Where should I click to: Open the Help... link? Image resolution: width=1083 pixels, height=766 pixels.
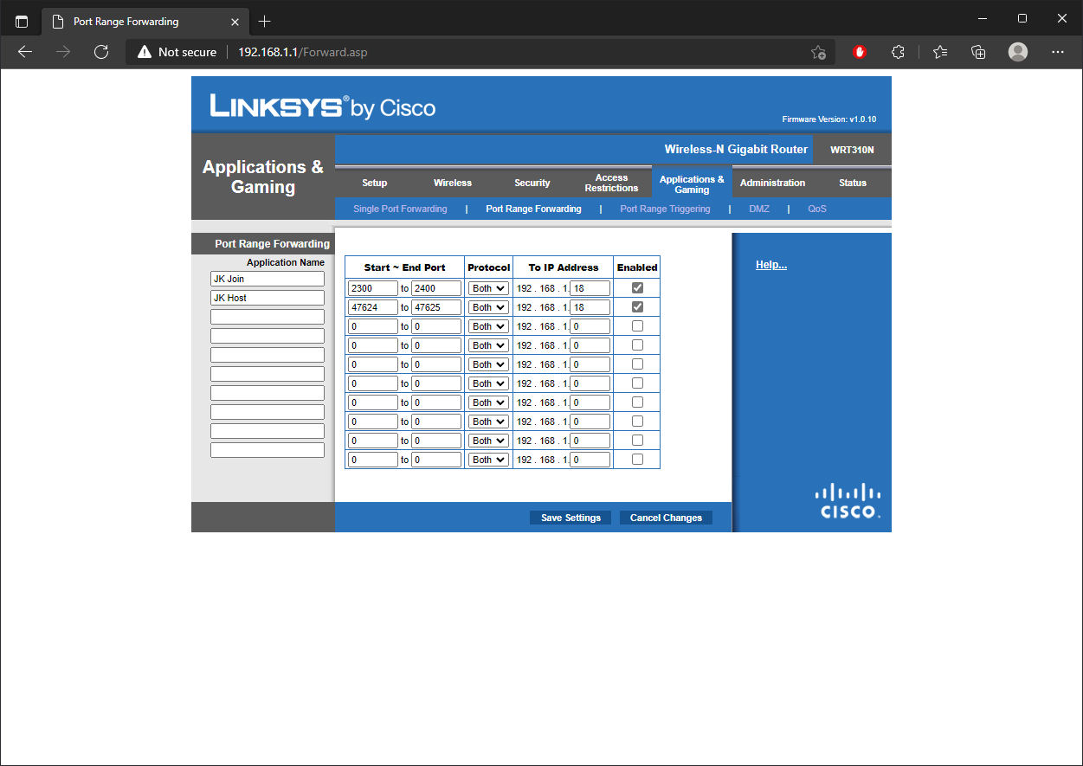770,265
